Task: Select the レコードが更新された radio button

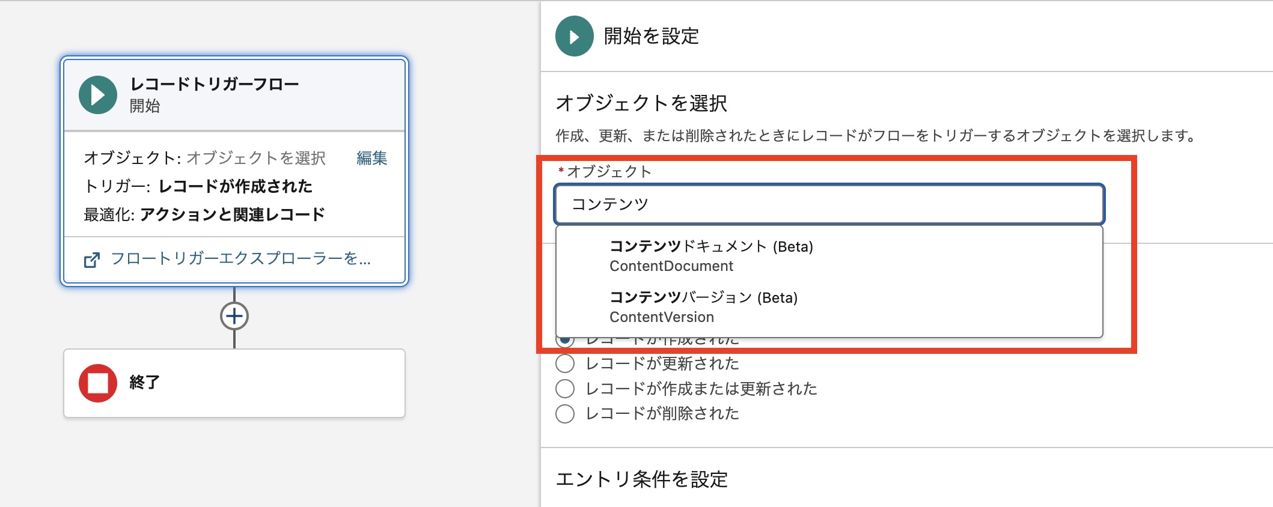Action: 565,363
